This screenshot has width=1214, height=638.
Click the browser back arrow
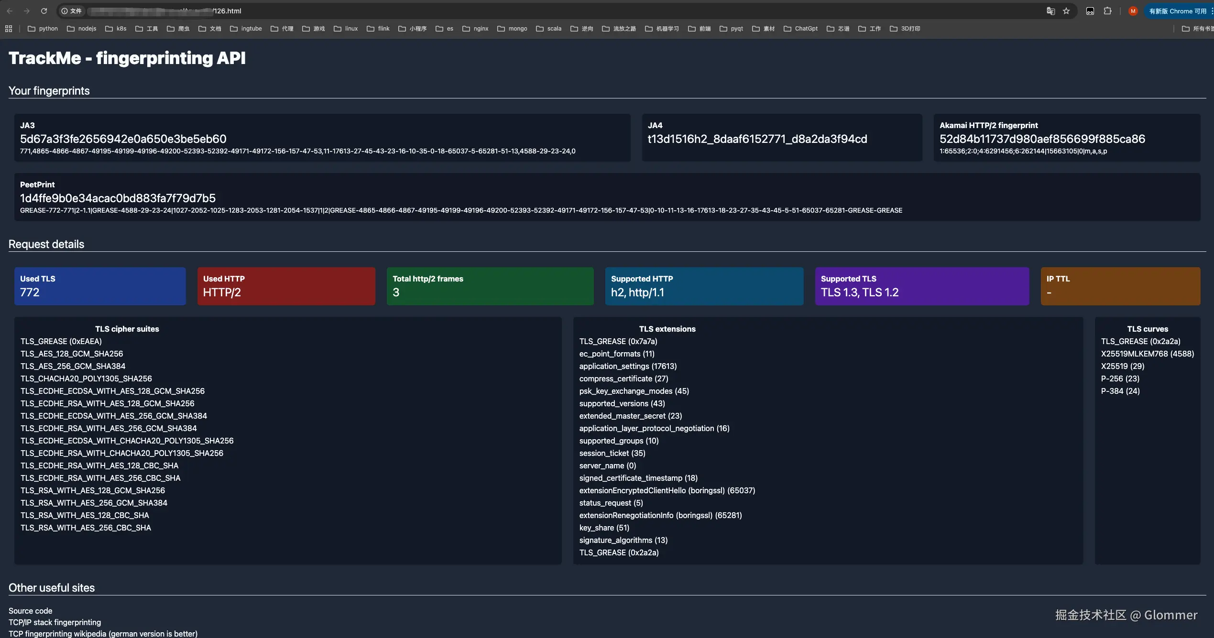coord(10,11)
